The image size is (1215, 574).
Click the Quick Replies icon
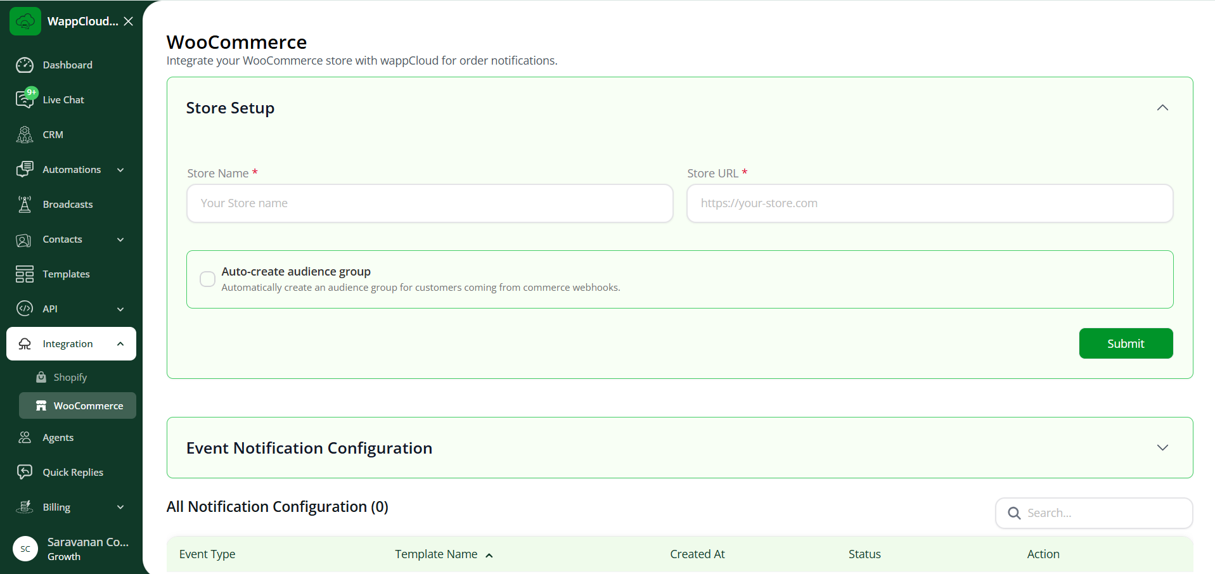[x=25, y=472]
